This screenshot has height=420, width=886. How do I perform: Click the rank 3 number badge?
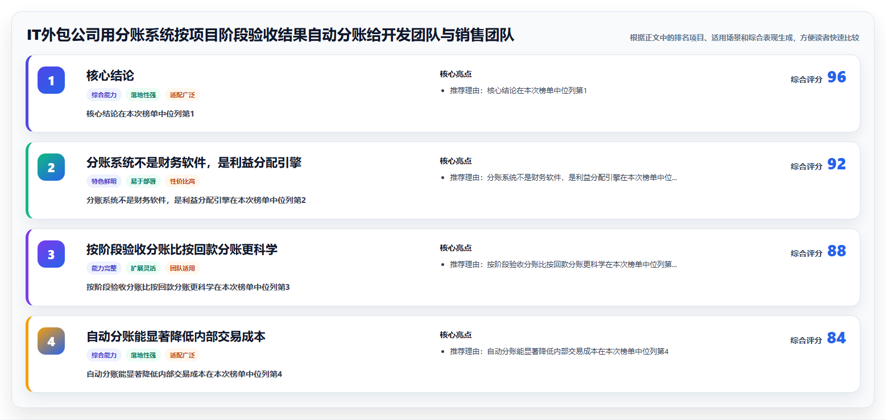51,254
